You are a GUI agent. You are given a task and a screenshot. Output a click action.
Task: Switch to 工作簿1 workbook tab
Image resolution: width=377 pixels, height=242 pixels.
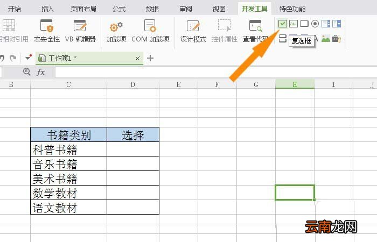(89, 58)
